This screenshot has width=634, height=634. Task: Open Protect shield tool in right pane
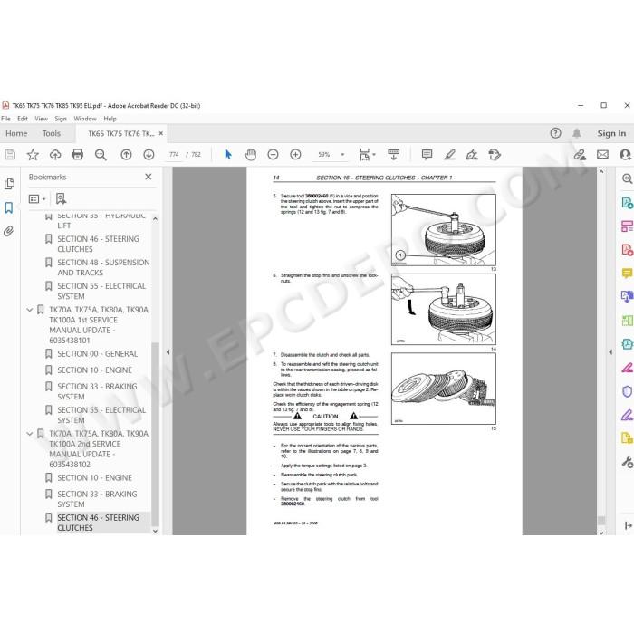click(x=627, y=391)
